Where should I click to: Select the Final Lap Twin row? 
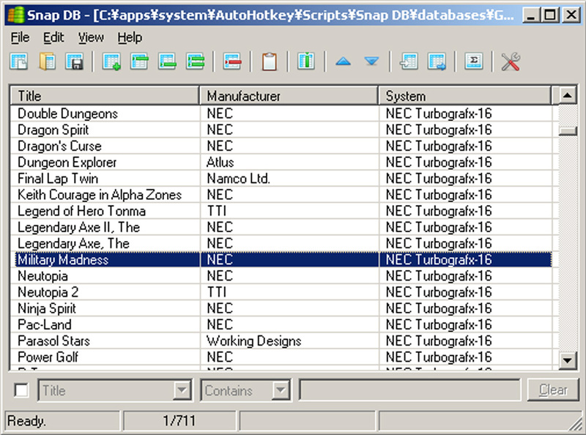coord(281,178)
